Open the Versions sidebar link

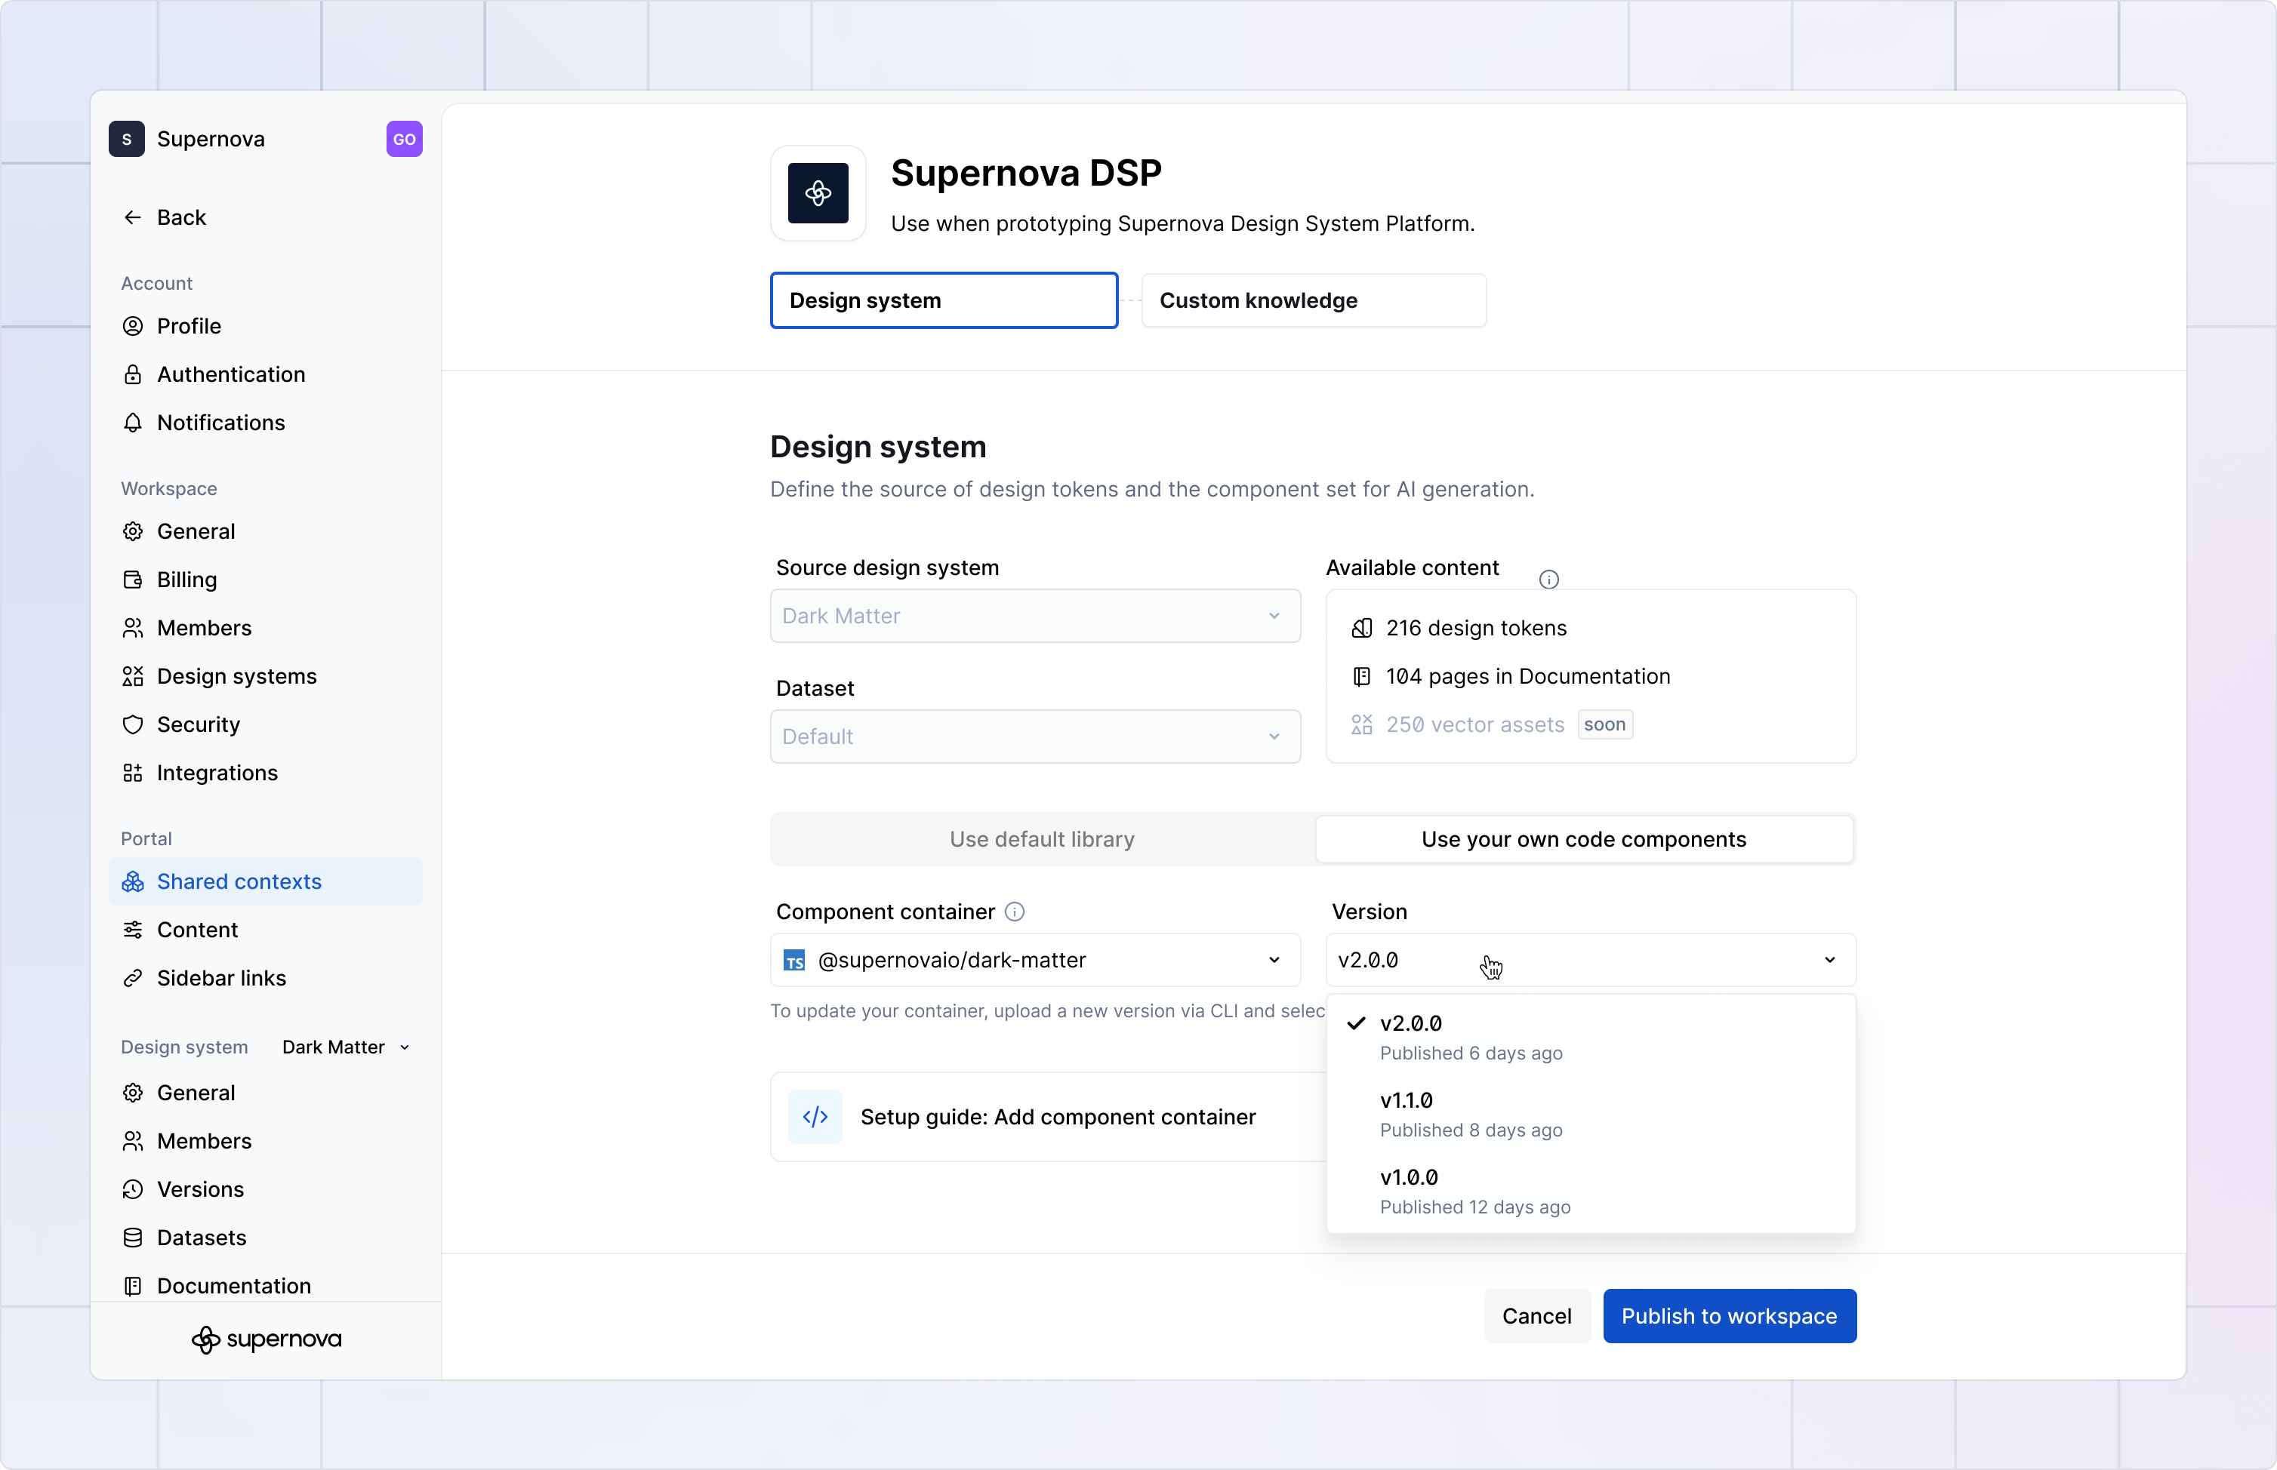tap(266, 1189)
